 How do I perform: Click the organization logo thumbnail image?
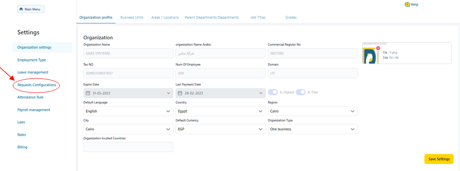pyautogui.click(x=370, y=55)
